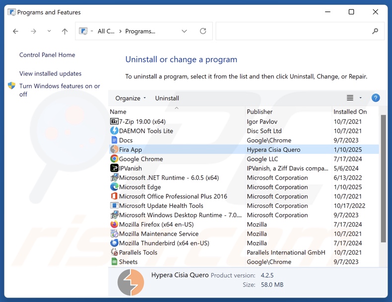This screenshot has height=302, width=392.
Task: Open the Help question mark button
Action: [376, 98]
